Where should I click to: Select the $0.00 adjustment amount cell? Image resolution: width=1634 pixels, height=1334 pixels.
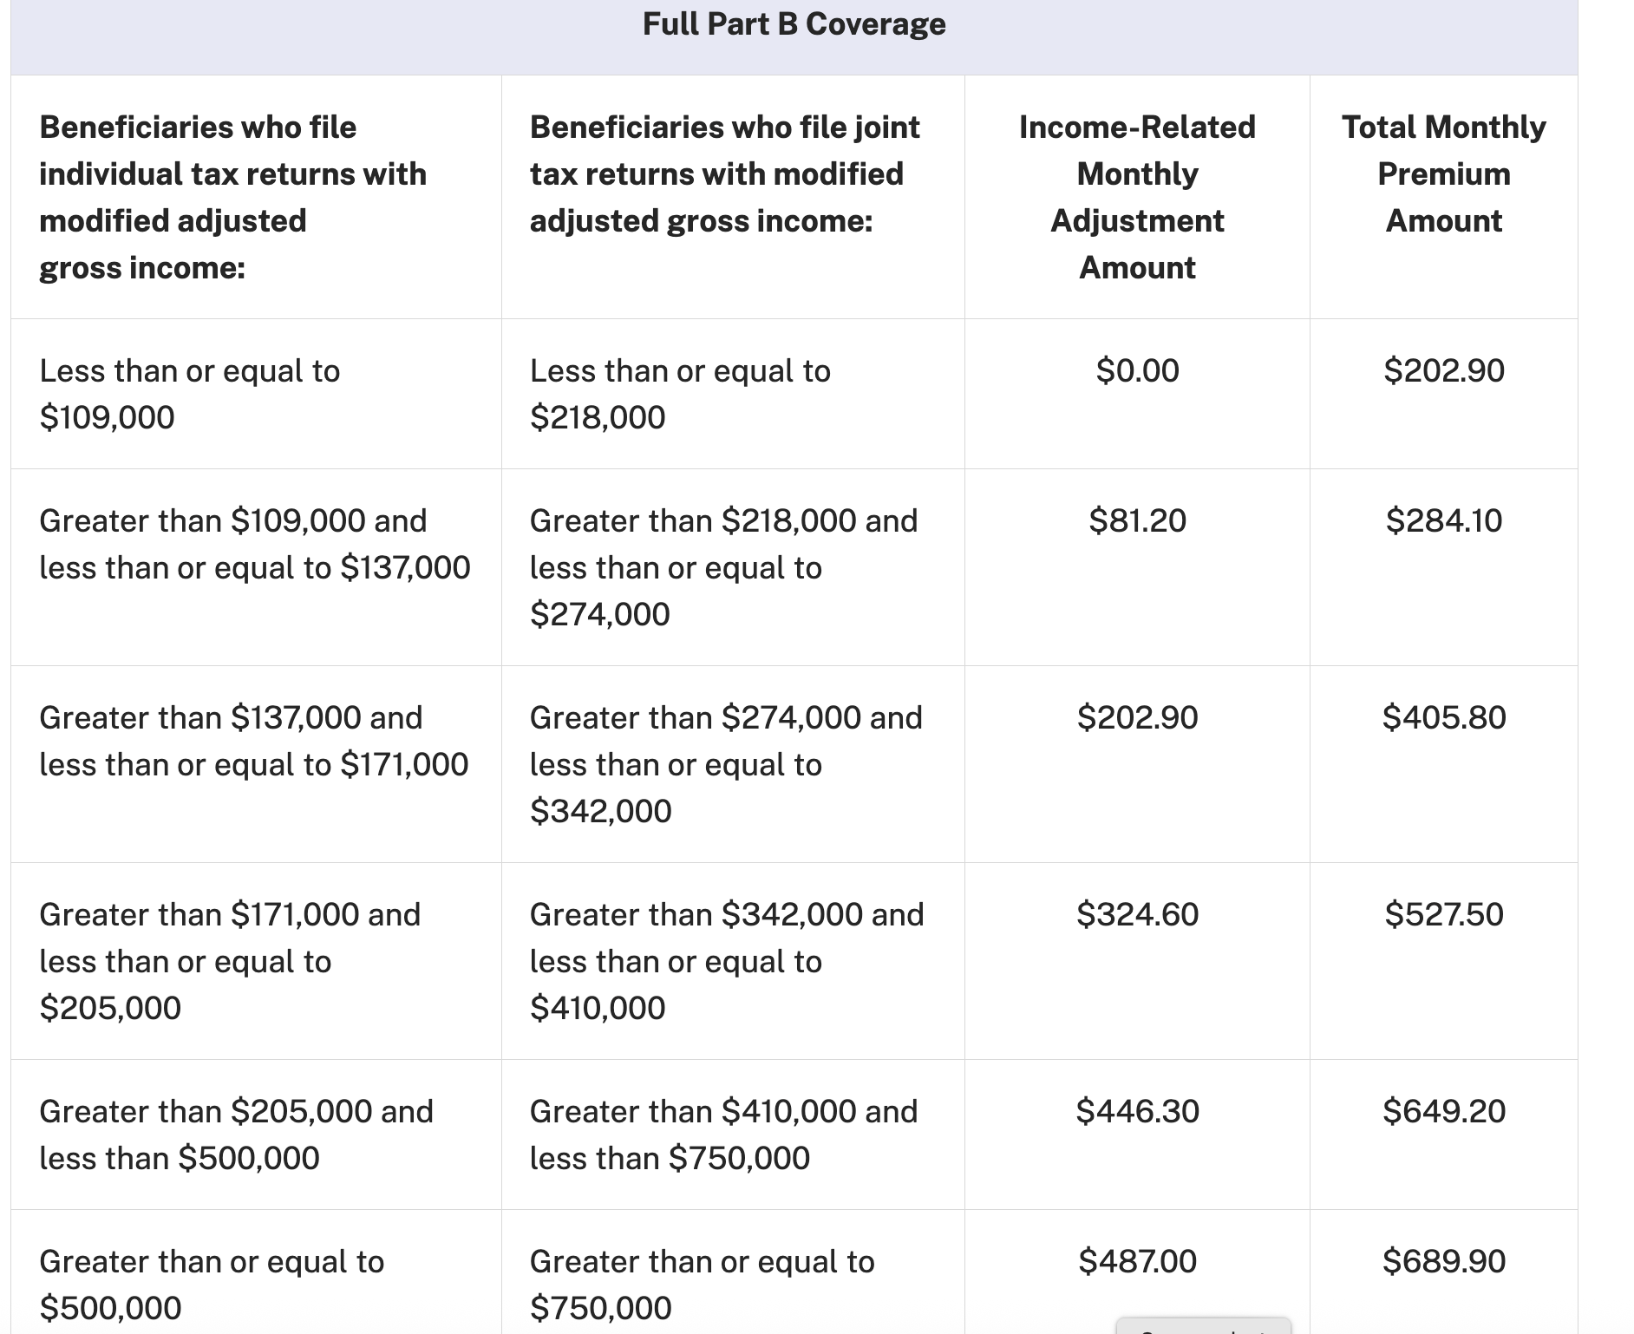click(x=1137, y=370)
